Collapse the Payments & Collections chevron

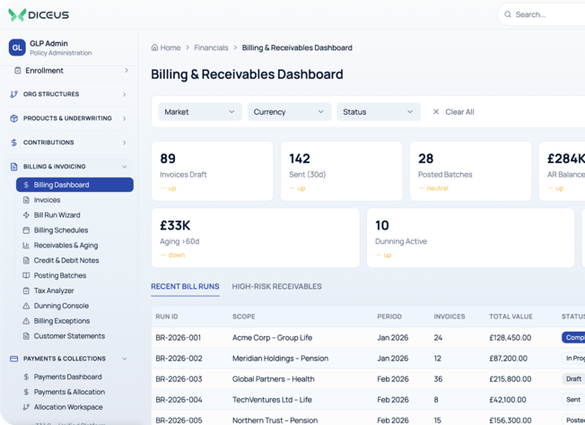[x=124, y=359]
